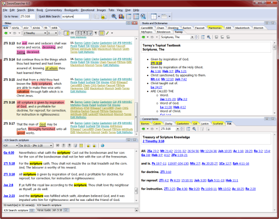Open the chapter 3 dropdown

tap(53, 33)
